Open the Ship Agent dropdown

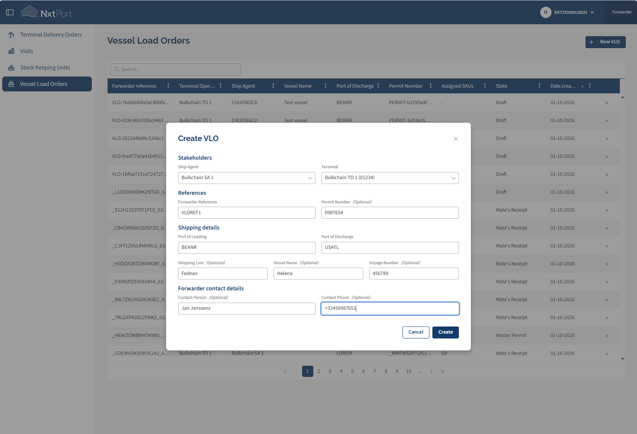[247, 178]
